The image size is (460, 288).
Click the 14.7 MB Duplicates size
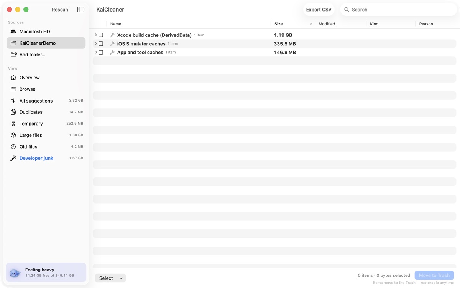point(76,112)
